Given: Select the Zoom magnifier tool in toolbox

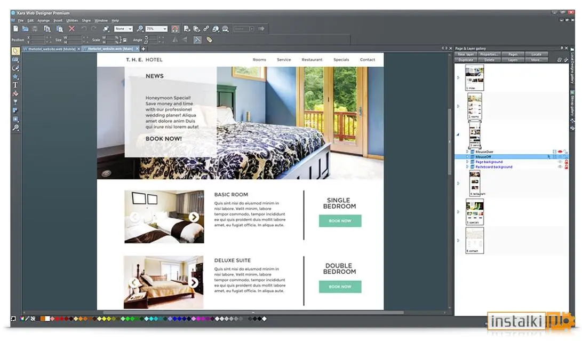Looking at the screenshot, I should (x=15, y=128).
